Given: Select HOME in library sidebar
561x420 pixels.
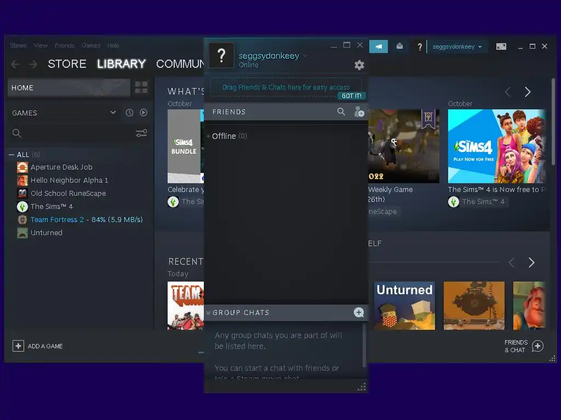Looking at the screenshot, I should coord(68,88).
